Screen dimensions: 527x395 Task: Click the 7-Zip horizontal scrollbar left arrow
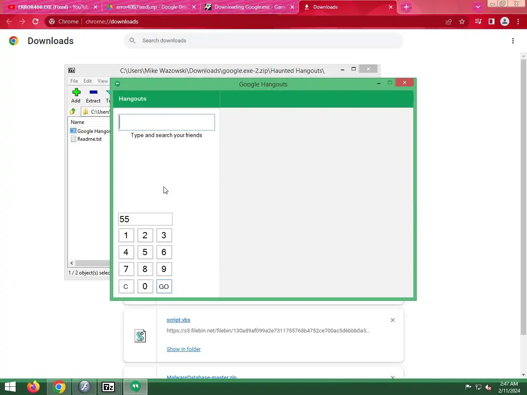[x=72, y=263]
